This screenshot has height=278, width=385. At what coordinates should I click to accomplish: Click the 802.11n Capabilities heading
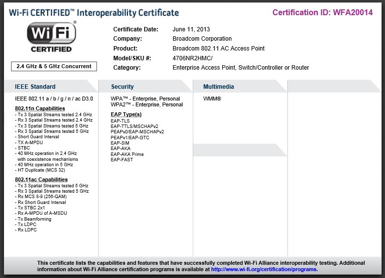tap(40, 108)
